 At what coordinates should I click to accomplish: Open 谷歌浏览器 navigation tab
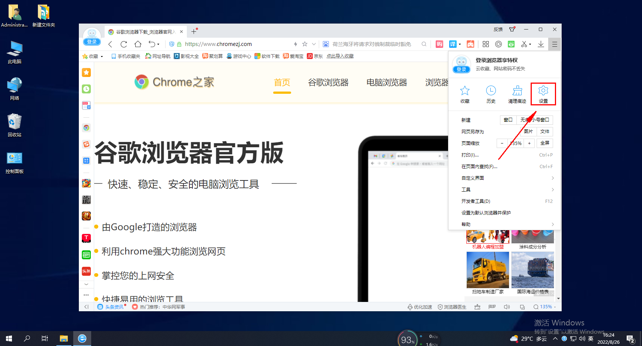[328, 83]
